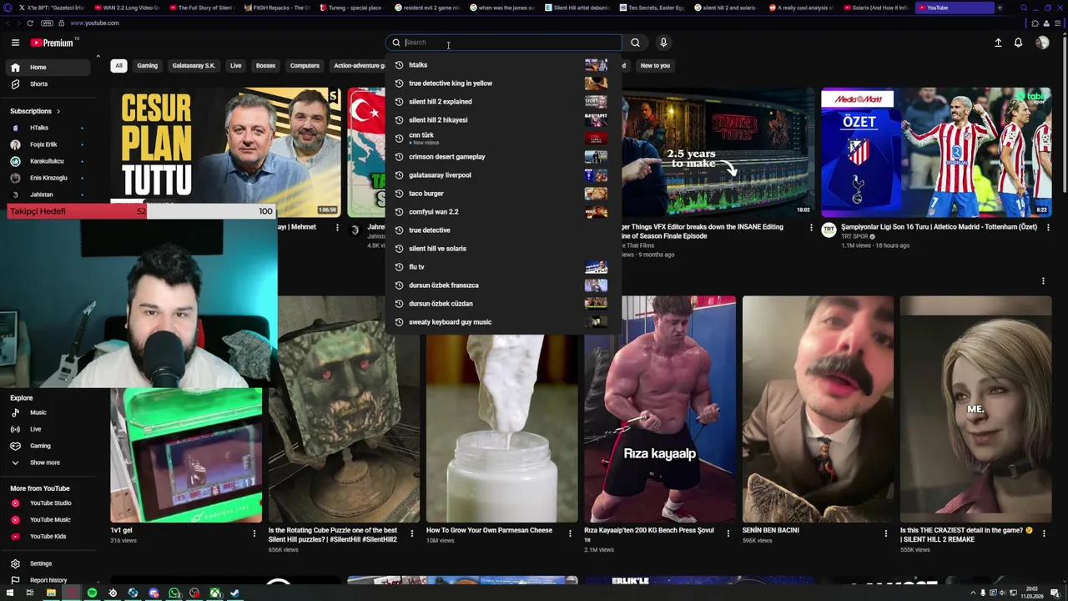Choose 'true detective king in yellow' suggestion
This screenshot has width=1068, height=601.
[x=503, y=83]
